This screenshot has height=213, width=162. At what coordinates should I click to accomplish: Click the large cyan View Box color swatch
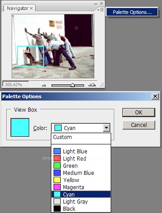pyautogui.click(x=20, y=127)
